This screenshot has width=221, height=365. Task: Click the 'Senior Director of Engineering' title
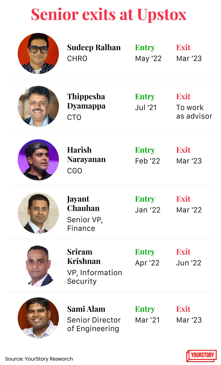click(x=94, y=324)
